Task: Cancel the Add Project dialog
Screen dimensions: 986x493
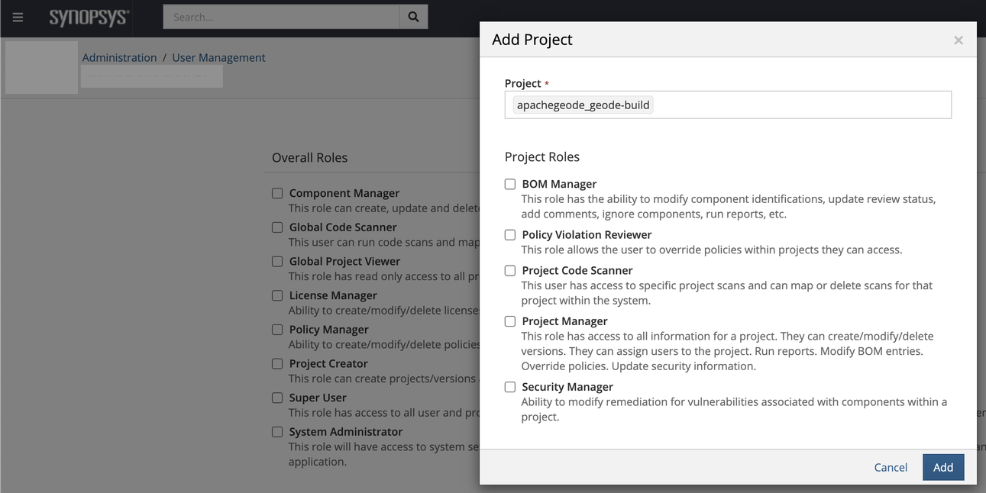Action: 891,467
